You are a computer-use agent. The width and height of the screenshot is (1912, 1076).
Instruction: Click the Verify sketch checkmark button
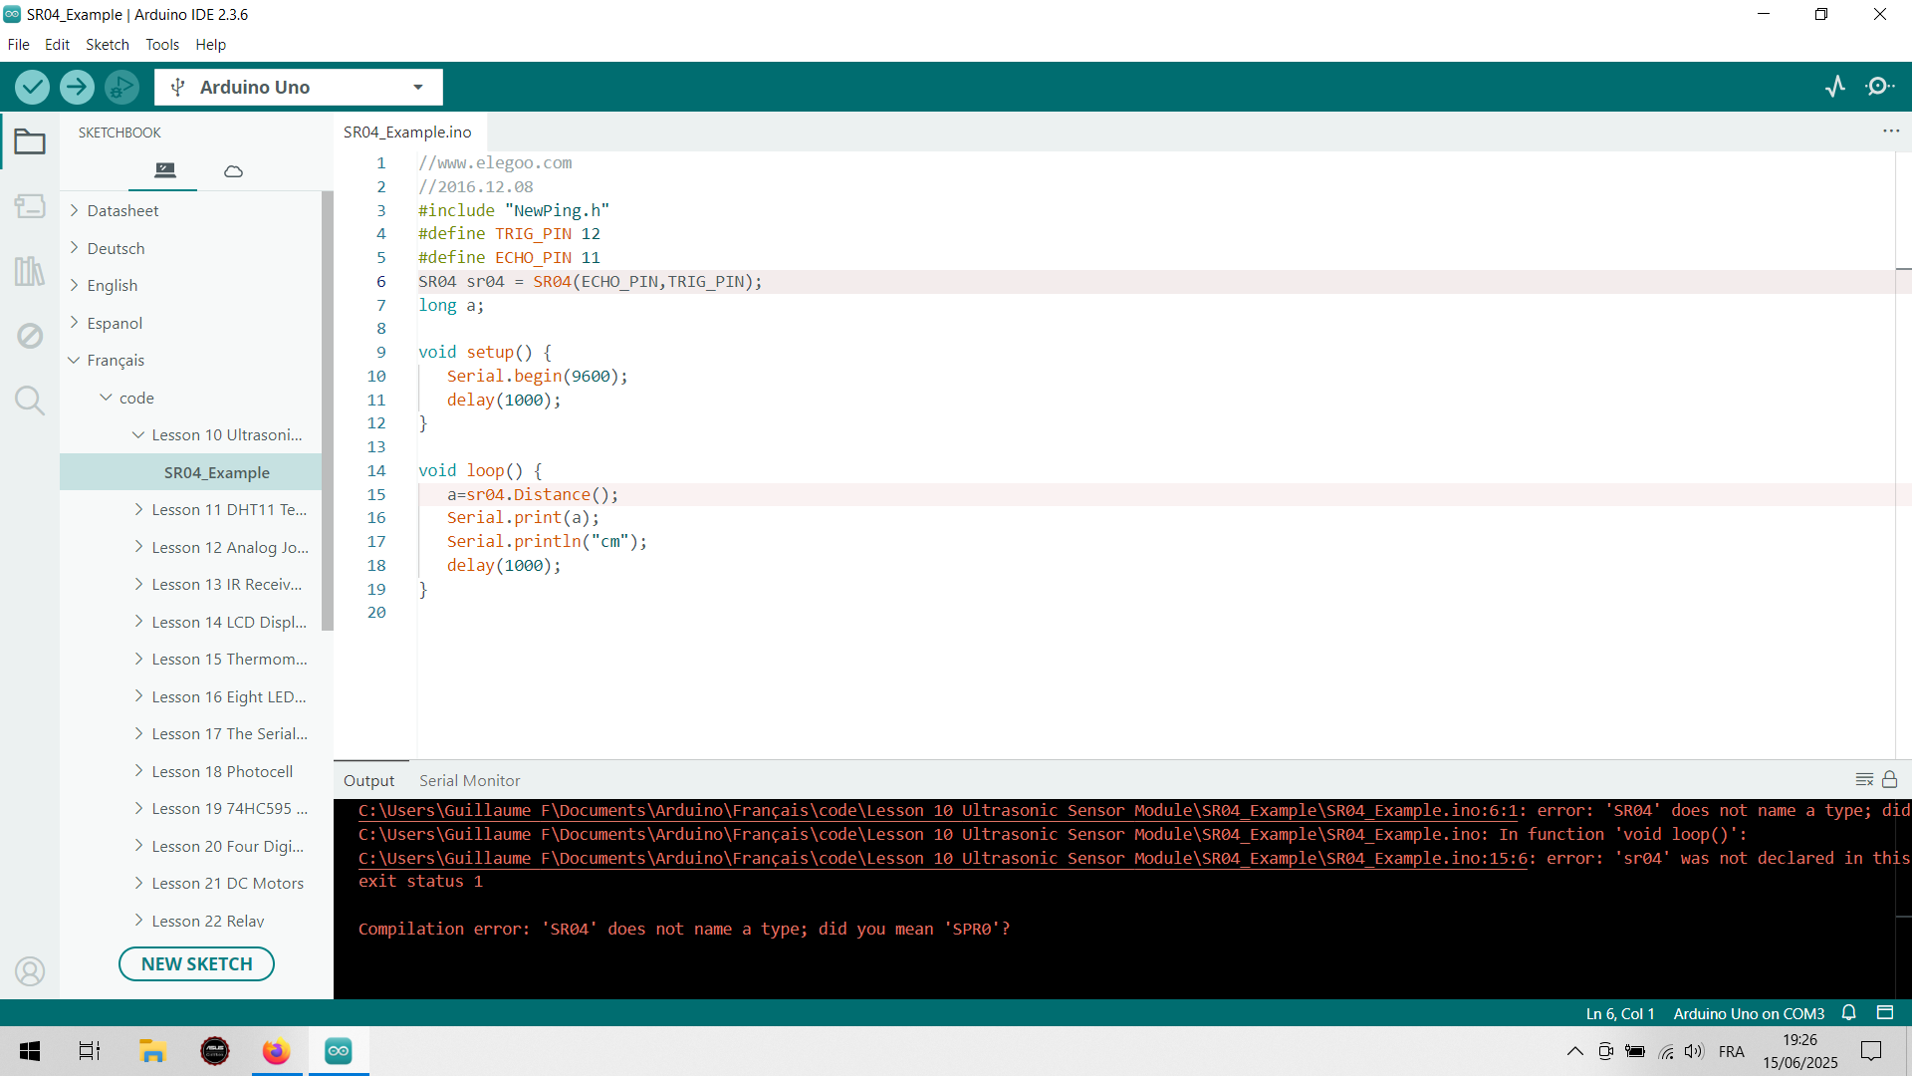(x=32, y=87)
